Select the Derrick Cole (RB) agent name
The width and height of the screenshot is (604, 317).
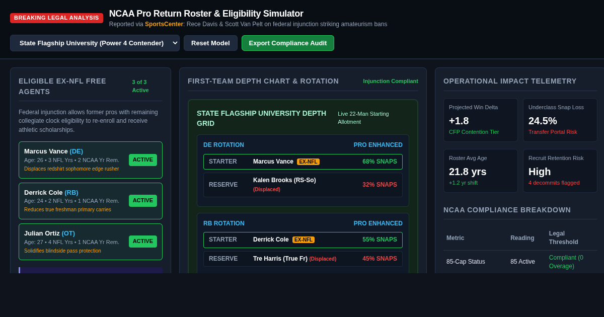[51, 192]
